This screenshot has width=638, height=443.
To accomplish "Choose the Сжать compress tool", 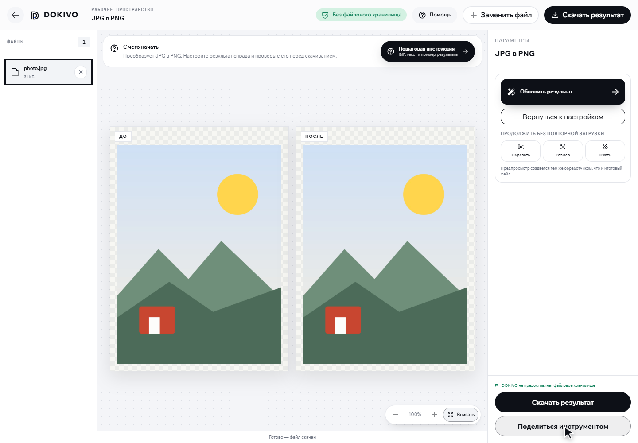I will click(605, 151).
